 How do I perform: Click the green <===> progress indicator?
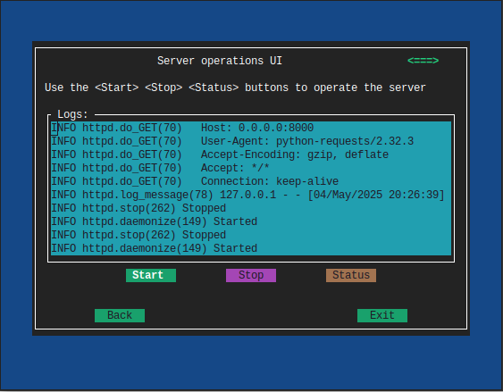423,61
